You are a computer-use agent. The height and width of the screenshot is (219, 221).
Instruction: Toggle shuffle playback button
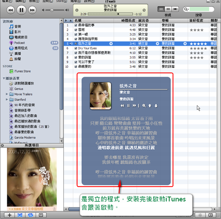(x=20, y=215)
